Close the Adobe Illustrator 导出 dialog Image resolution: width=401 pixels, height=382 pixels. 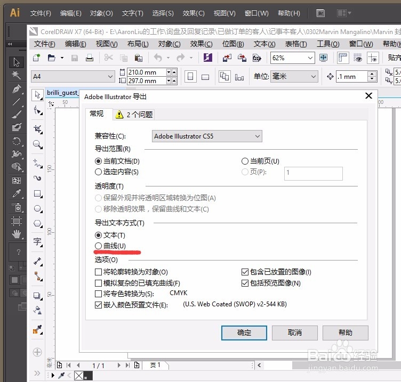tap(368, 95)
